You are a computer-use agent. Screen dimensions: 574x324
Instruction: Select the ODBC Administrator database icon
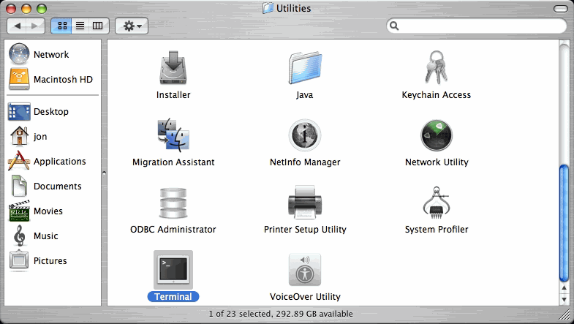[x=173, y=203]
